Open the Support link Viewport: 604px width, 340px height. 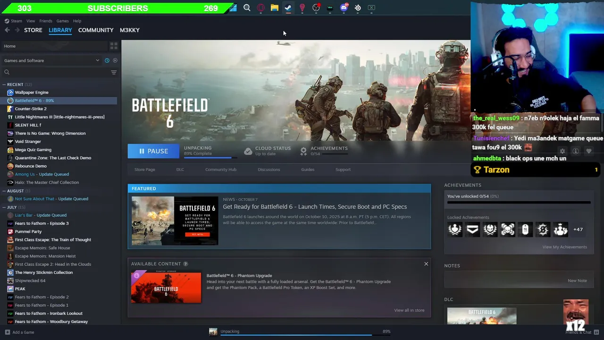point(343,170)
